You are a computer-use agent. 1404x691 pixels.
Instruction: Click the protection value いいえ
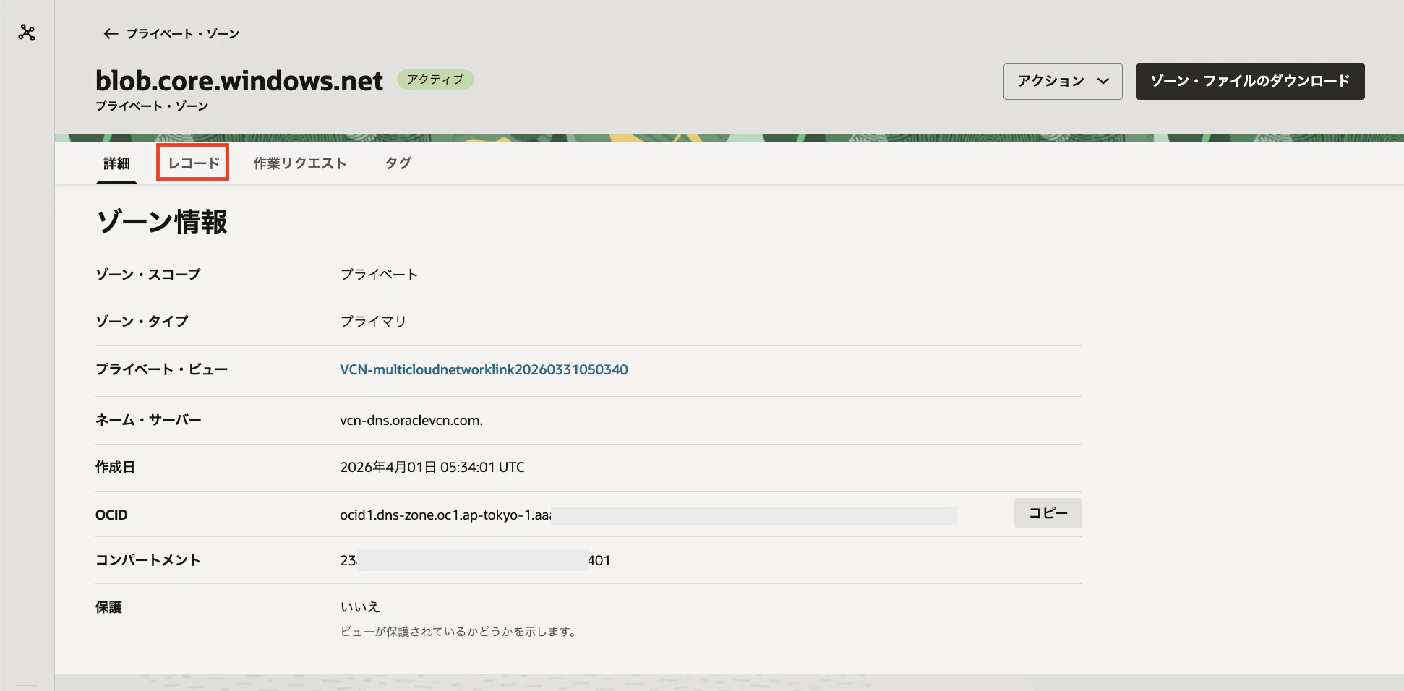coord(360,607)
